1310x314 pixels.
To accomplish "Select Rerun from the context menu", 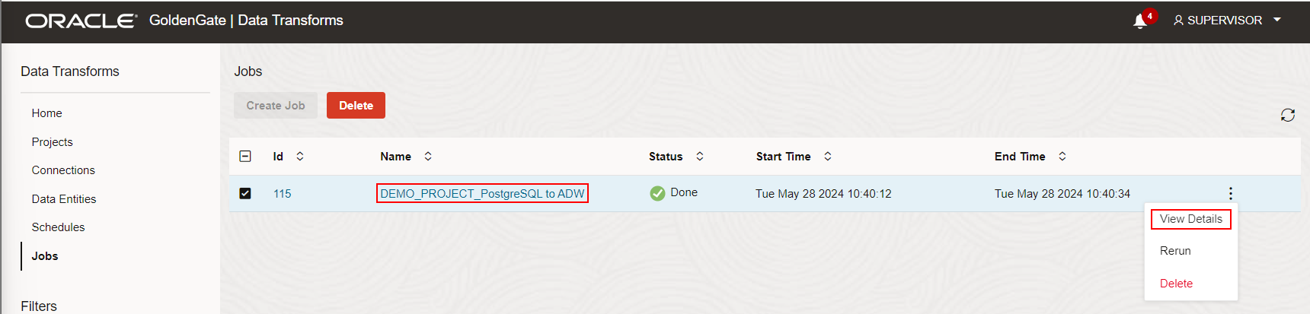I will click(x=1175, y=251).
